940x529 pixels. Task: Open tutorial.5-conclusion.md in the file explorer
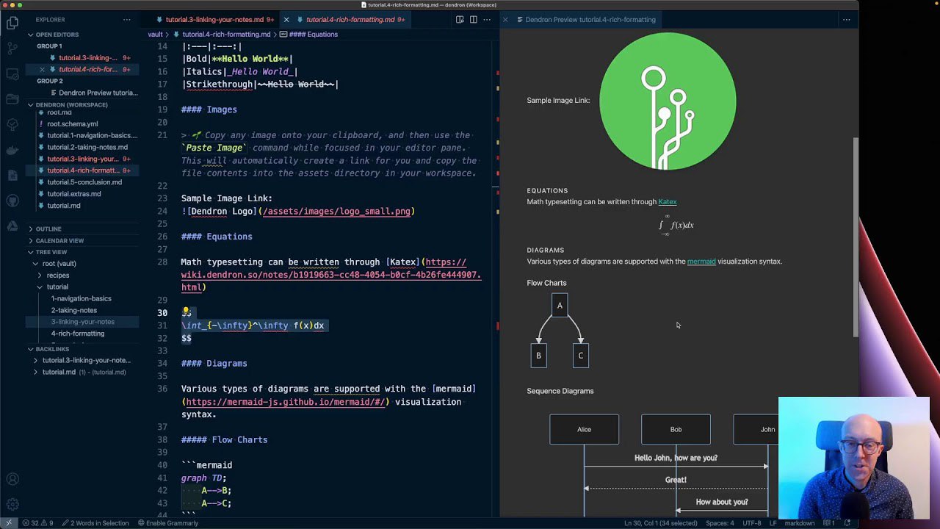point(84,182)
